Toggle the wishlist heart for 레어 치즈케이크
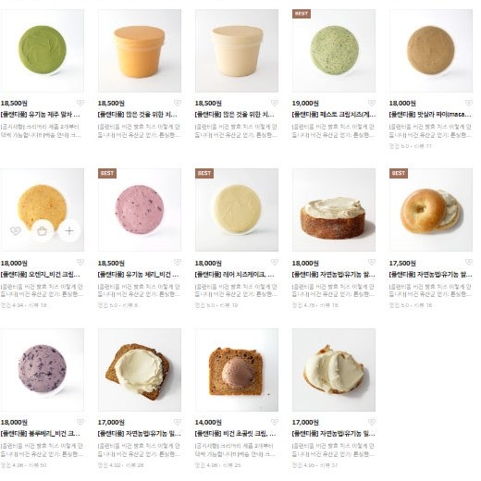Screen dimensions: 481x481 (x=275, y=262)
